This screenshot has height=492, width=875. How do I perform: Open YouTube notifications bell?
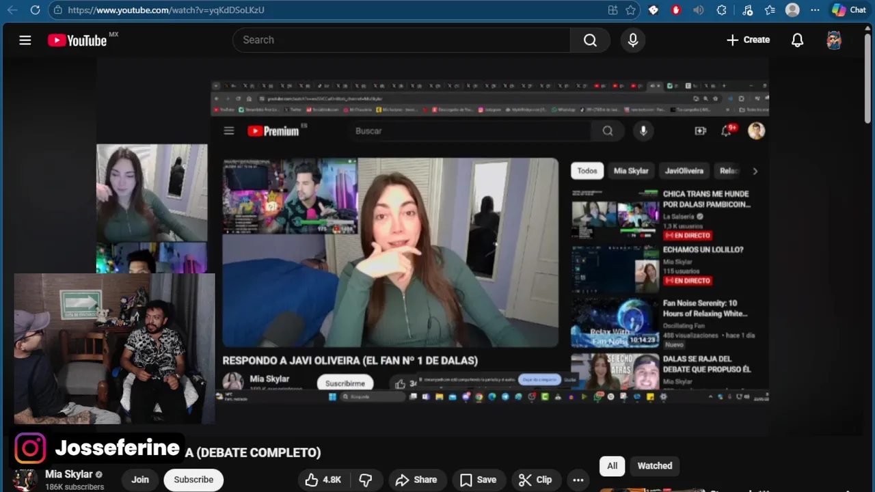[797, 40]
